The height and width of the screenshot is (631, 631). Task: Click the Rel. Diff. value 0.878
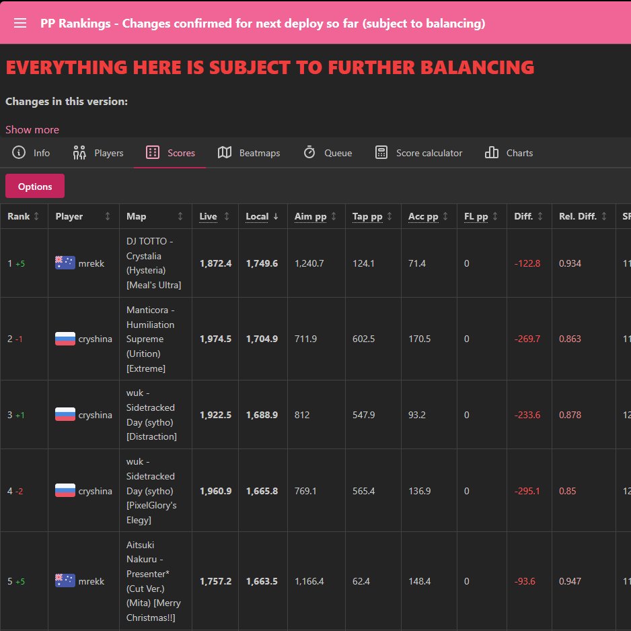[570, 415]
